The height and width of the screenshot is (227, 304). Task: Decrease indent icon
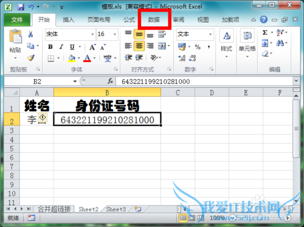pos(128,58)
